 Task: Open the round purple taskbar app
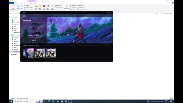tap(66, 101)
